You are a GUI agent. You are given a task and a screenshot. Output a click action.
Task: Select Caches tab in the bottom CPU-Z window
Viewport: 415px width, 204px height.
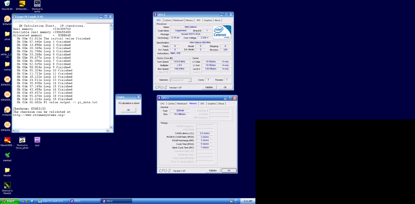click(171, 103)
